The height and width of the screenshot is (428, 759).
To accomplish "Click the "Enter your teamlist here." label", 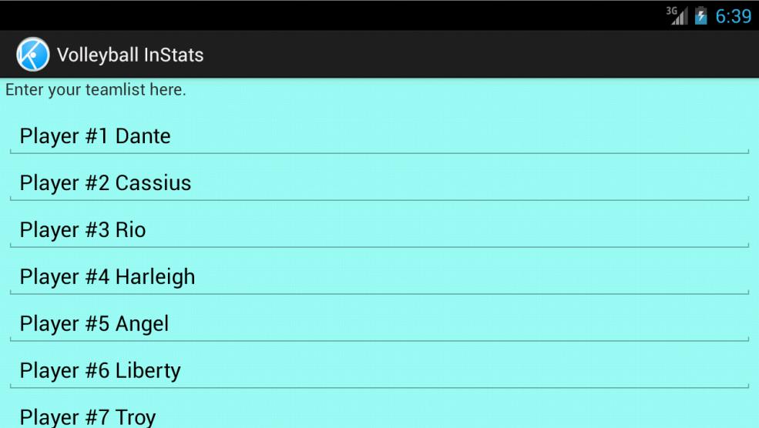I will [x=96, y=90].
